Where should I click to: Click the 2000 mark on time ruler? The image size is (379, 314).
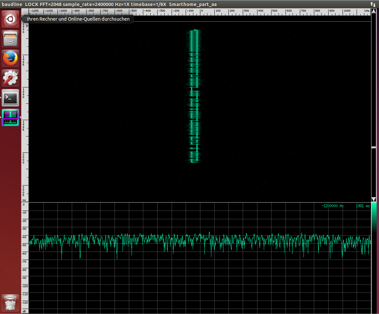pyautogui.click(x=23, y=159)
